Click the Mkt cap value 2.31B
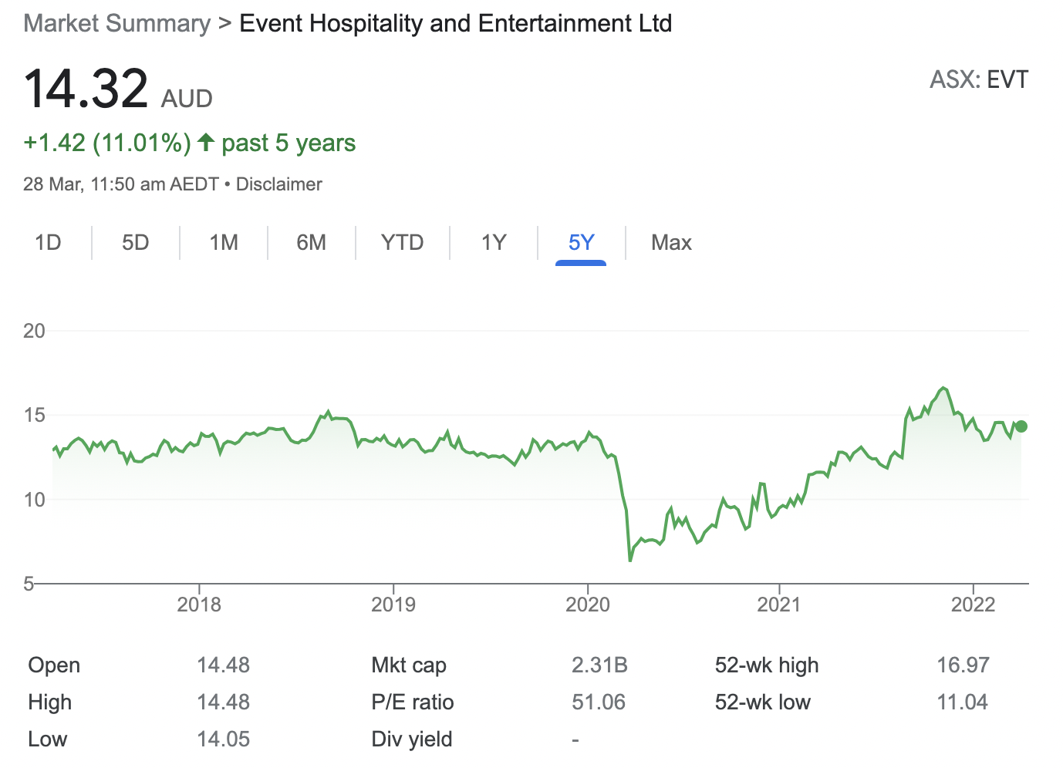Viewport: 1063px width, 768px height. pos(599,665)
